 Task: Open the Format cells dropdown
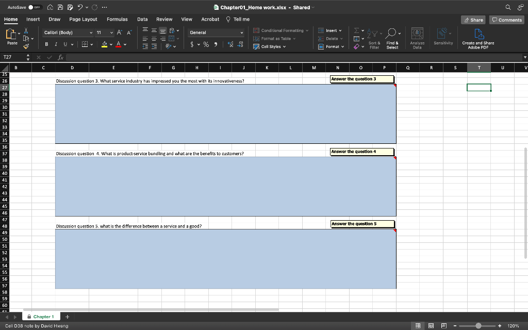[x=331, y=46]
